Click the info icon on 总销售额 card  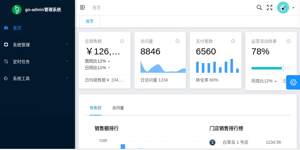pos(122,41)
